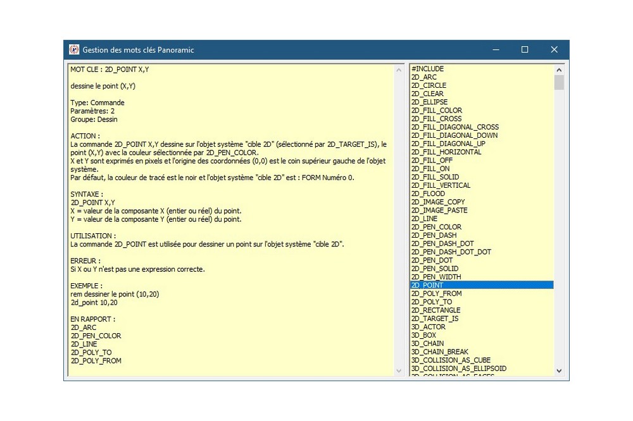This screenshot has width=633, height=421.
Task: Select 2D_PEN_SOLID keyword
Action: [x=482, y=269]
